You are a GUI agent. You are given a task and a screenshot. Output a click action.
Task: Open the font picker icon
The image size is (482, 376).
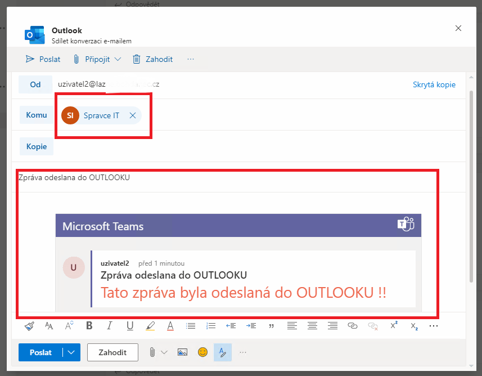pos(49,326)
